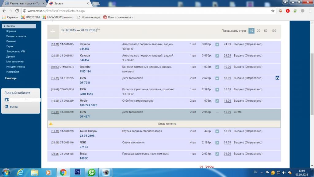Viewport: 314px width, 177px height.
Task: Click Новая вкладка bookmark
Action: pos(89,17)
